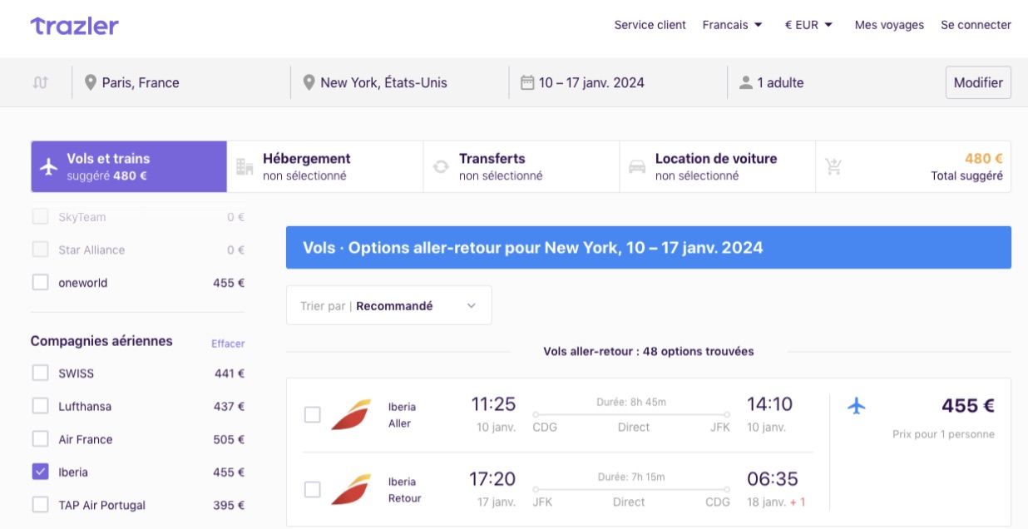The height and width of the screenshot is (529, 1028).
Task: Open the EUR currency dropdown
Action: tap(809, 25)
